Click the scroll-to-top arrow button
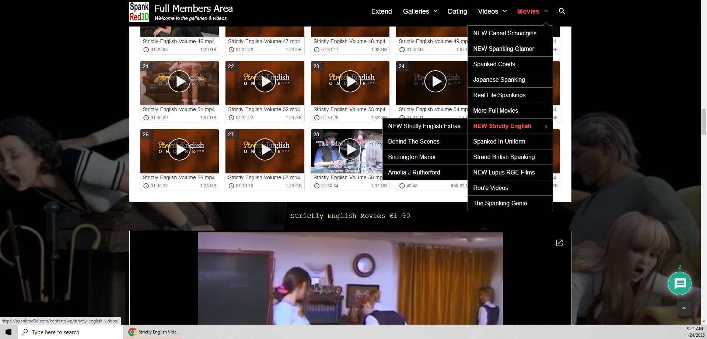The width and height of the screenshot is (707, 339). click(x=684, y=308)
